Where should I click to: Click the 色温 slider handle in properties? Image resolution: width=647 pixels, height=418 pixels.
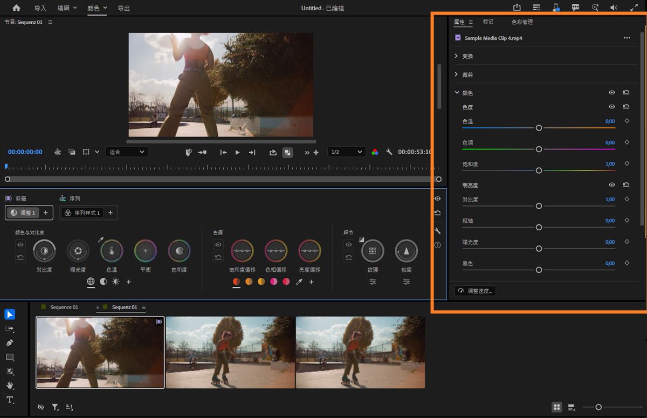pos(539,128)
